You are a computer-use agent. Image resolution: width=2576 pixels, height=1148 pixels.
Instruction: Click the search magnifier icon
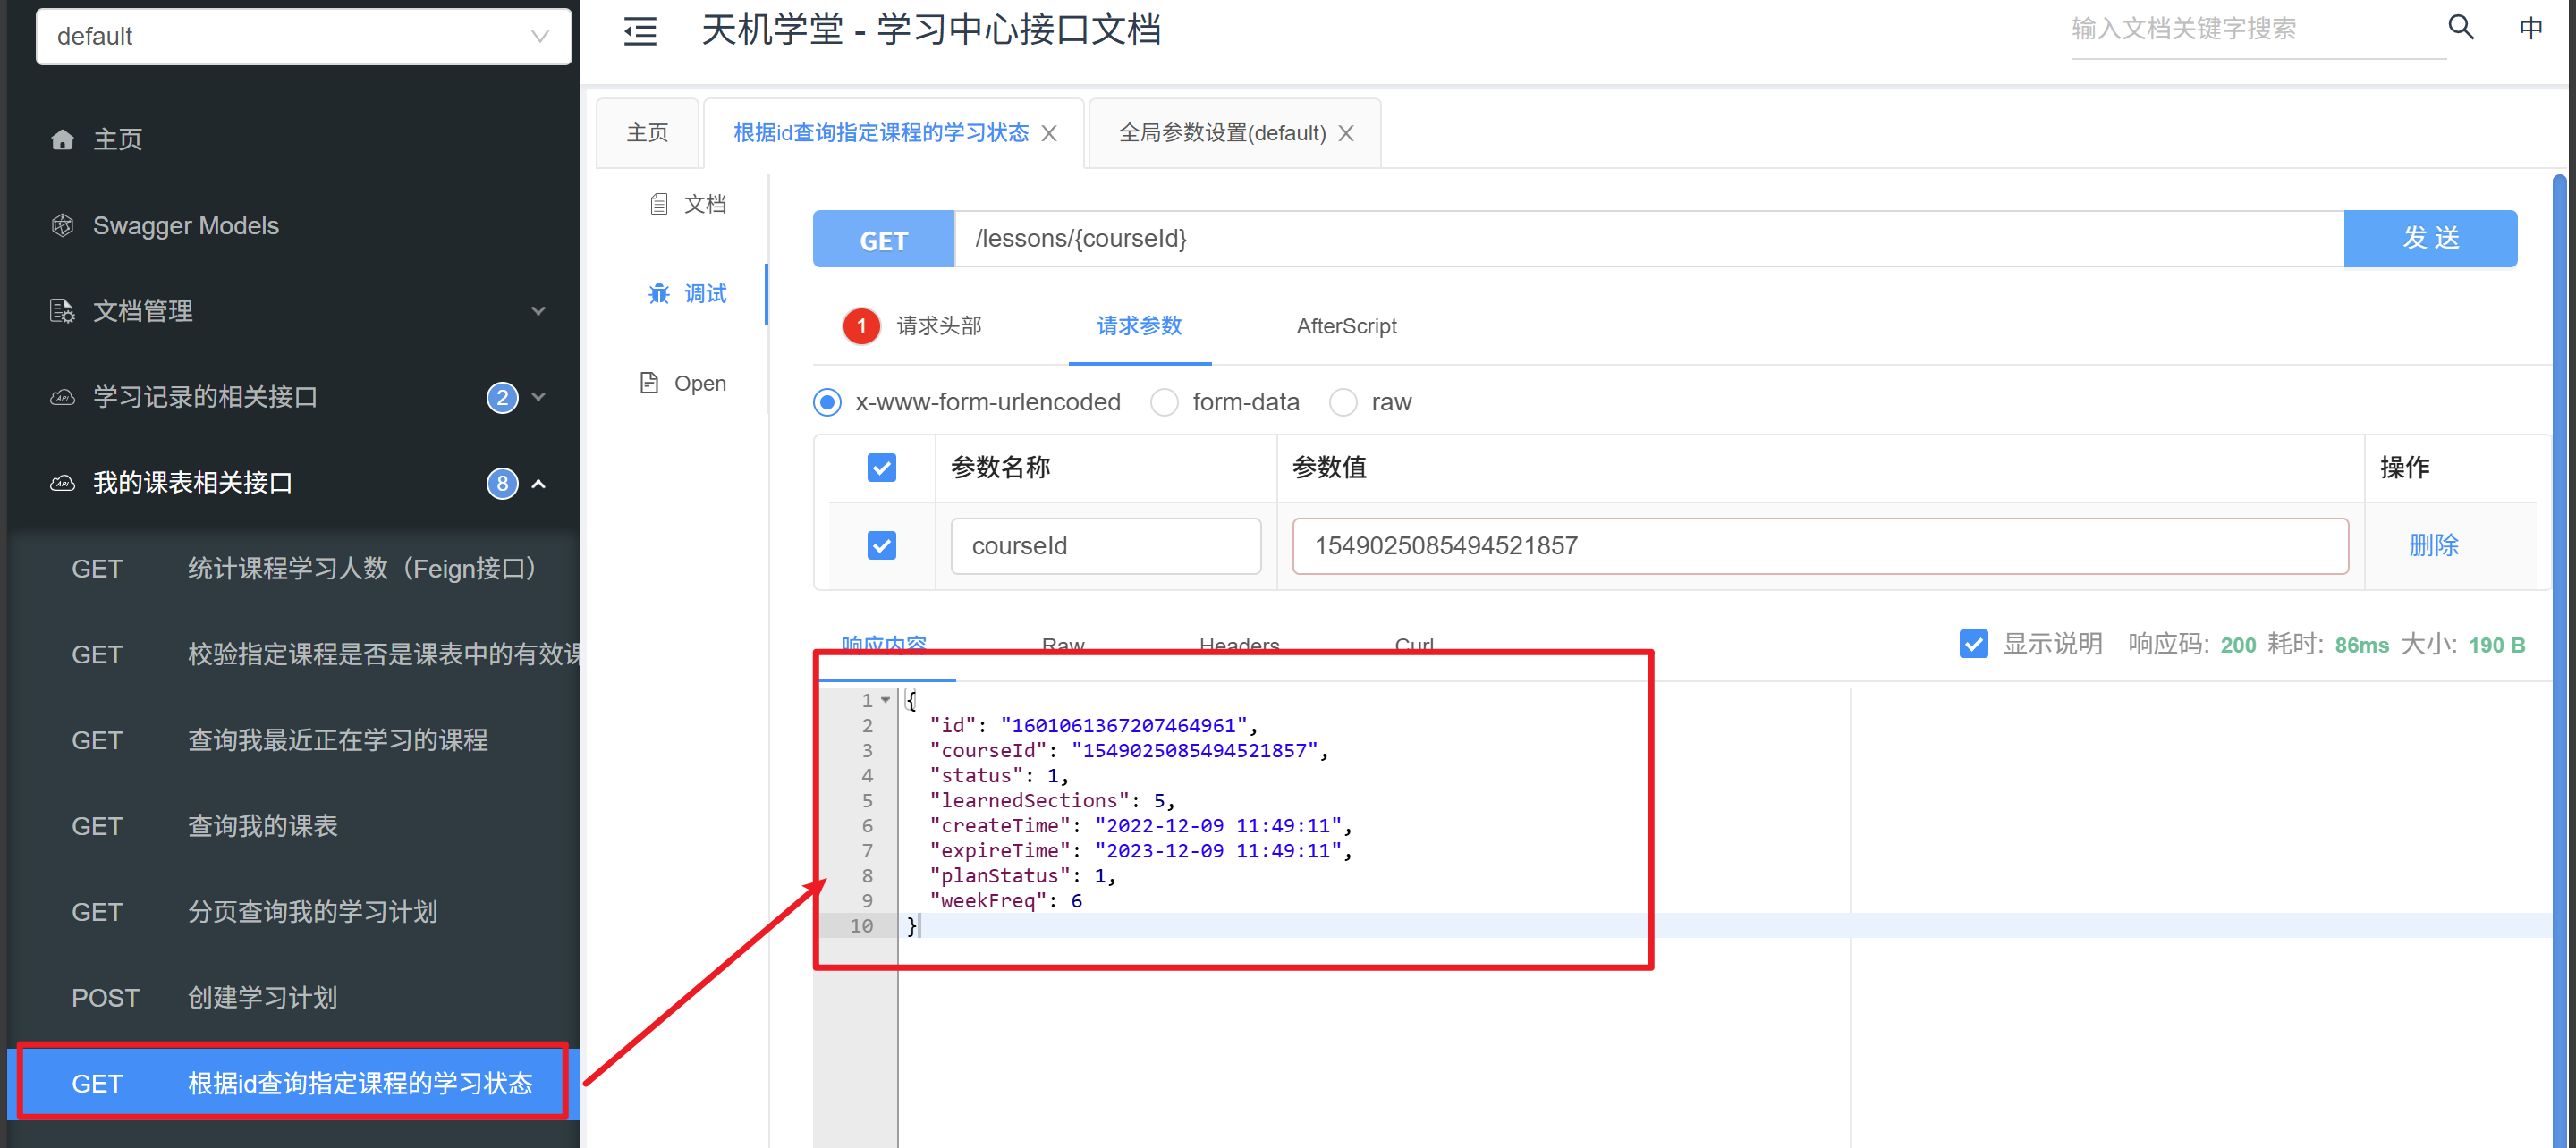[x=2460, y=28]
